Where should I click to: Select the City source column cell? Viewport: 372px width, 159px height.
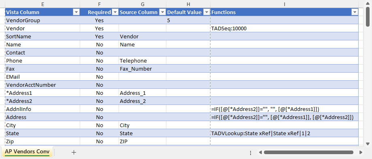click(142, 125)
